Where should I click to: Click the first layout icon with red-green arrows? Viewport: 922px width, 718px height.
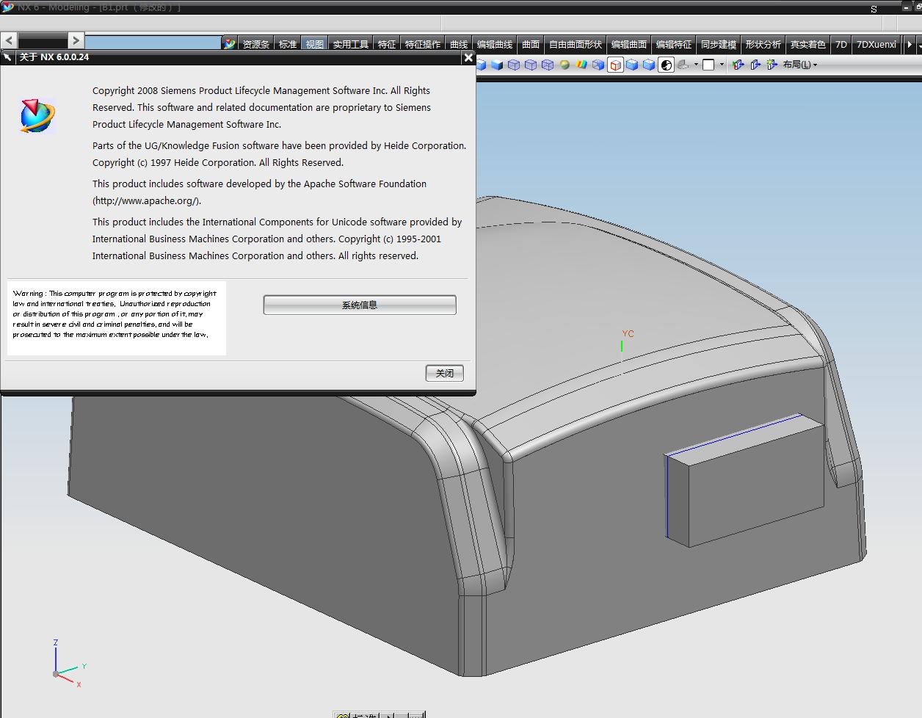[738, 65]
